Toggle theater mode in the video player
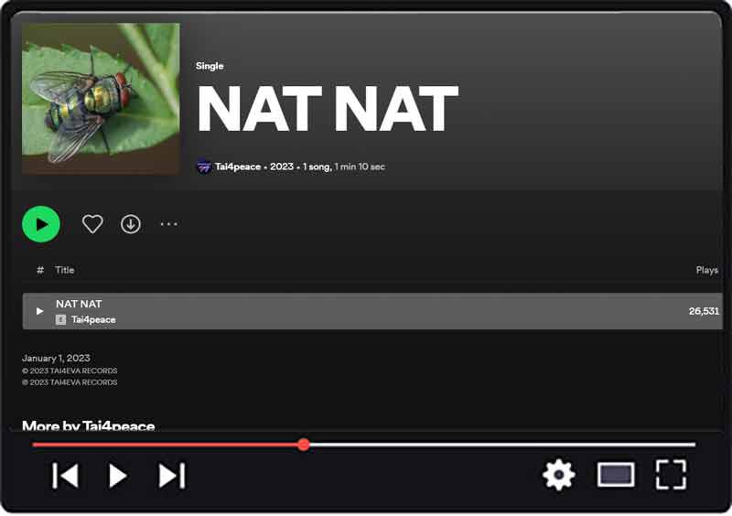 (616, 475)
